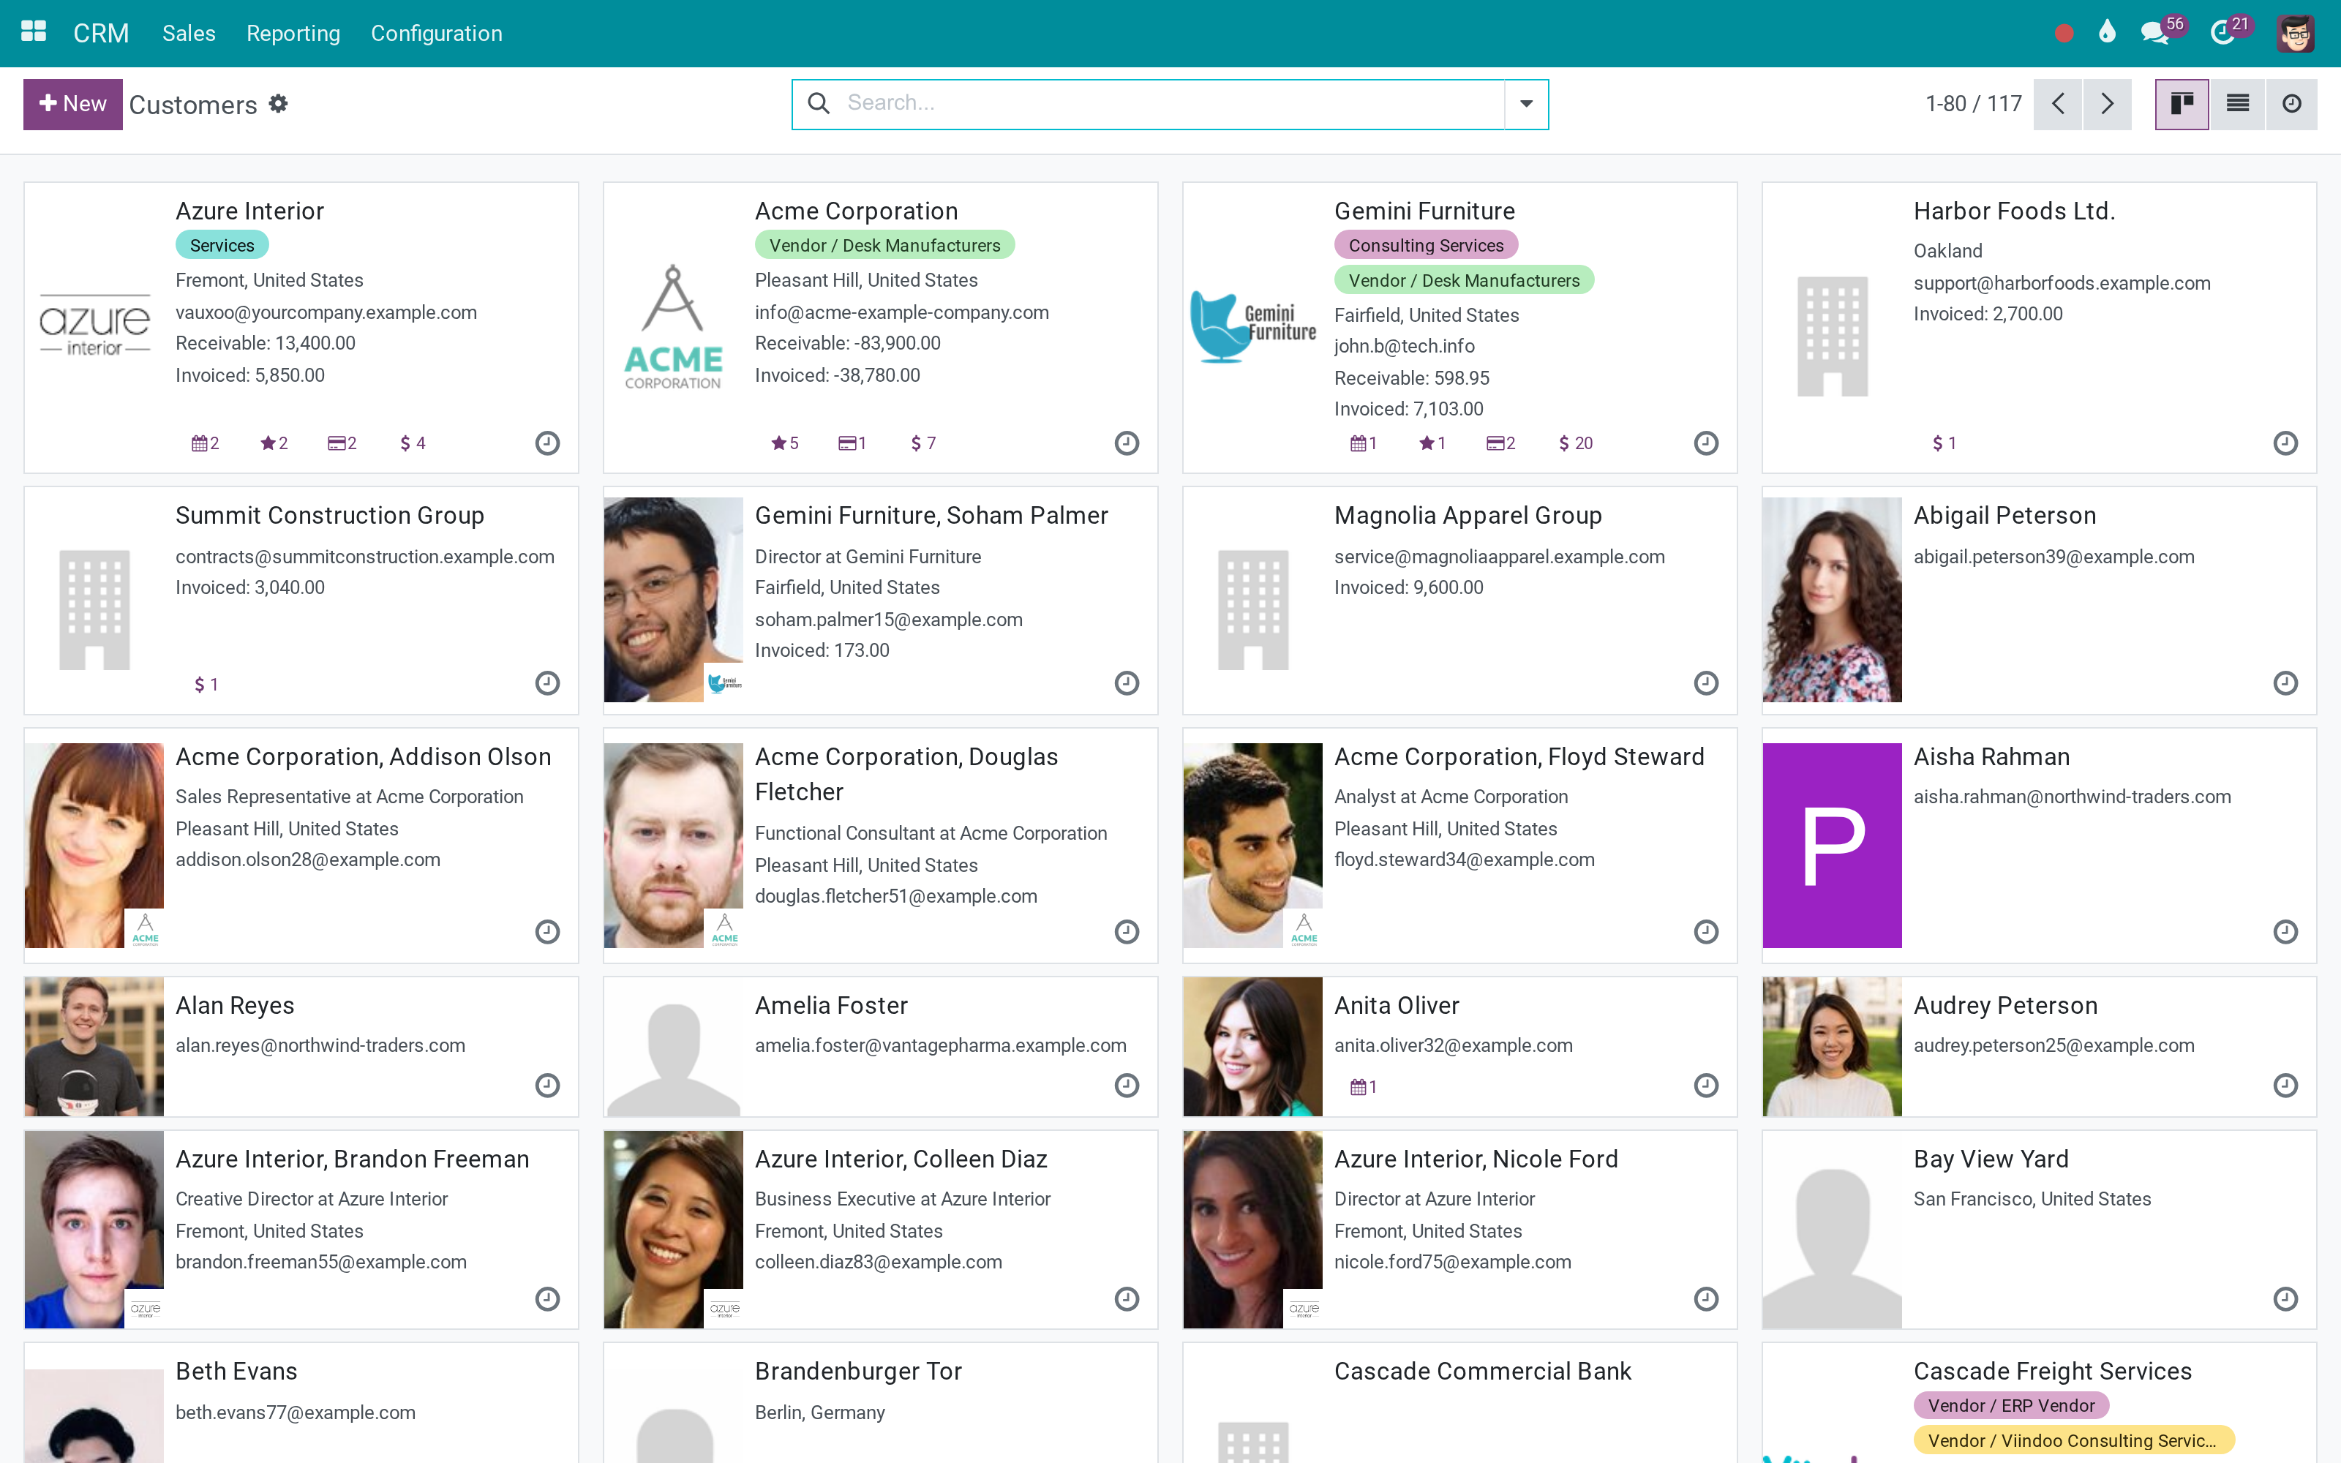Viewport: 2341px width, 1463px height.
Task: Click Alan Reyes name
Action: point(235,1005)
